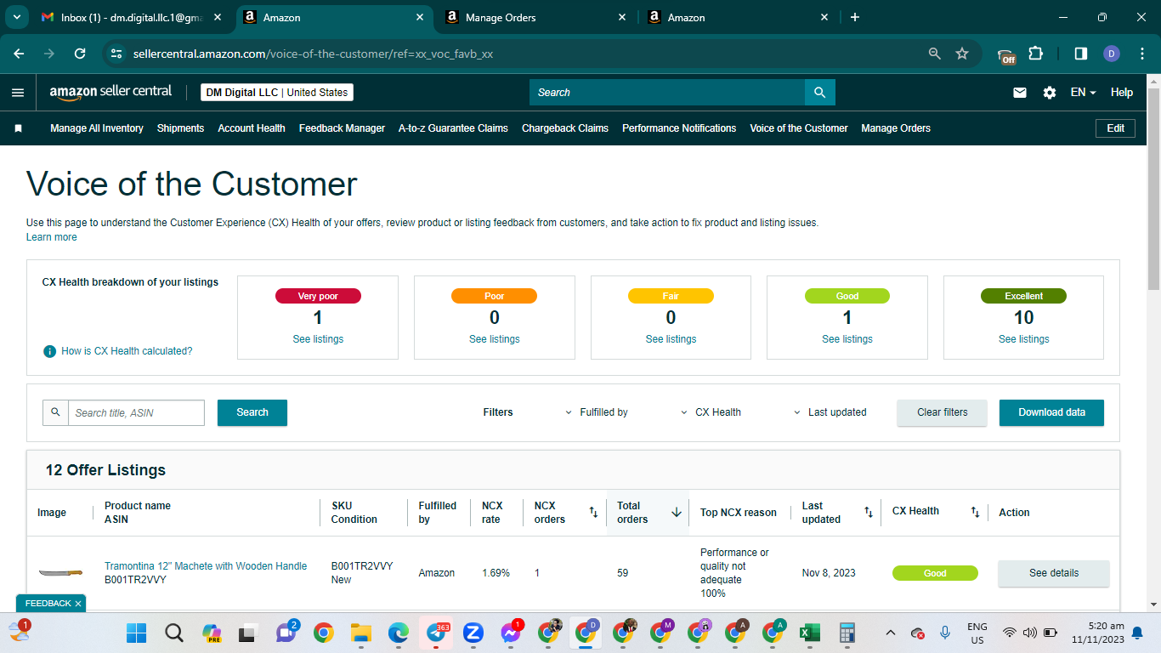Click the Edit navigation button
The width and height of the screenshot is (1161, 653).
pos(1116,128)
